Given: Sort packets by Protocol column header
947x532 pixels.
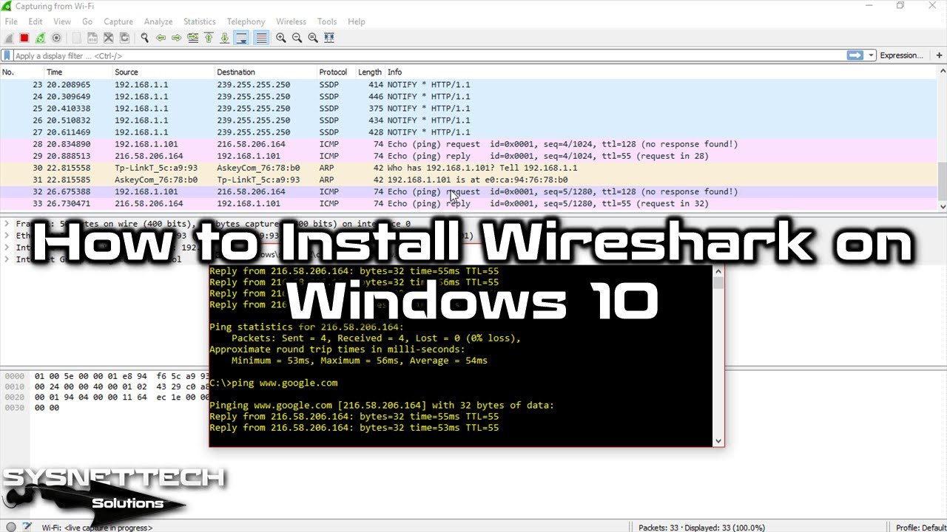Looking at the screenshot, I should coord(337,72).
